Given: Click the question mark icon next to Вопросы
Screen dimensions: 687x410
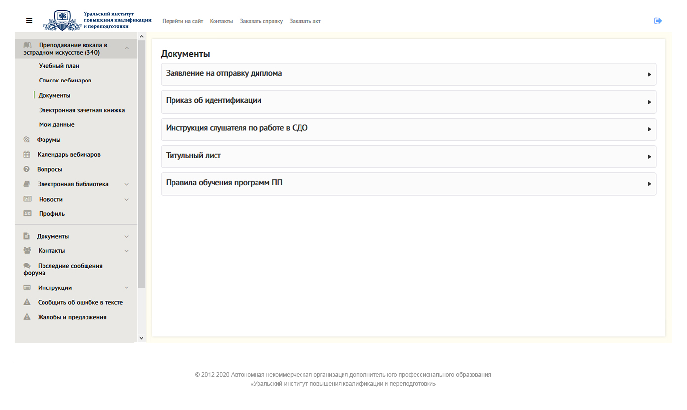Looking at the screenshot, I should coord(27,169).
